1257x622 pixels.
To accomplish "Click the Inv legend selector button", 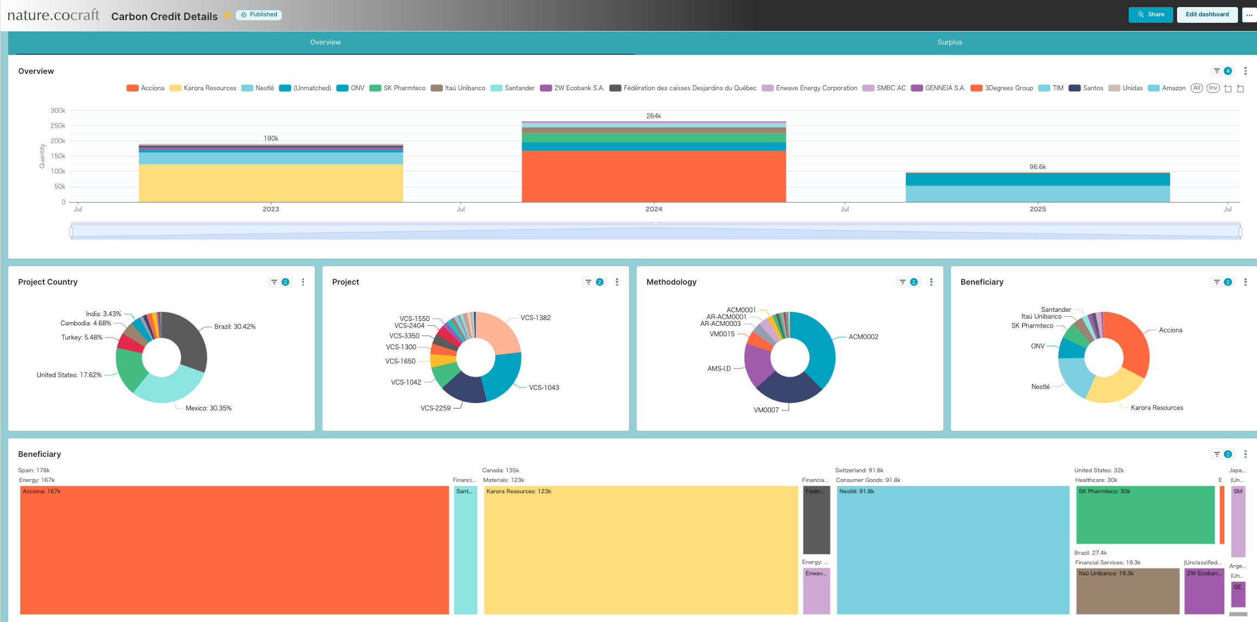I will click(x=1213, y=88).
